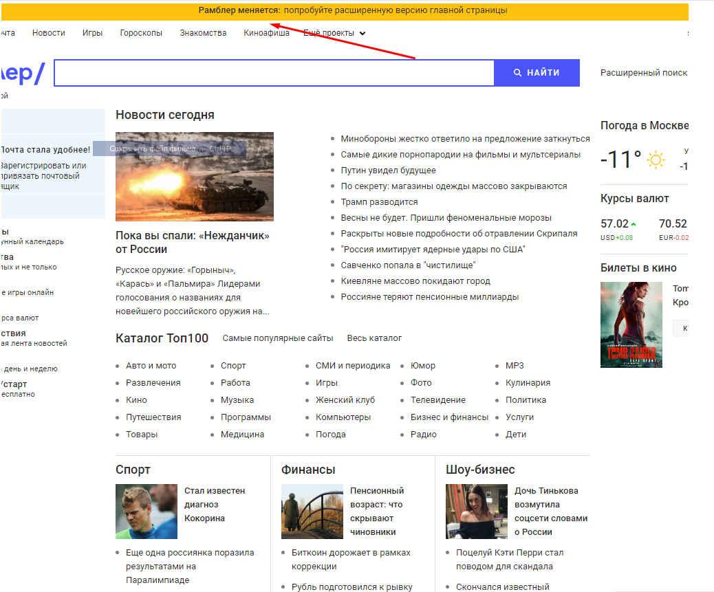Viewport: 714px width, 592px height.
Task: Open Услуги catalog category
Action: [519, 417]
